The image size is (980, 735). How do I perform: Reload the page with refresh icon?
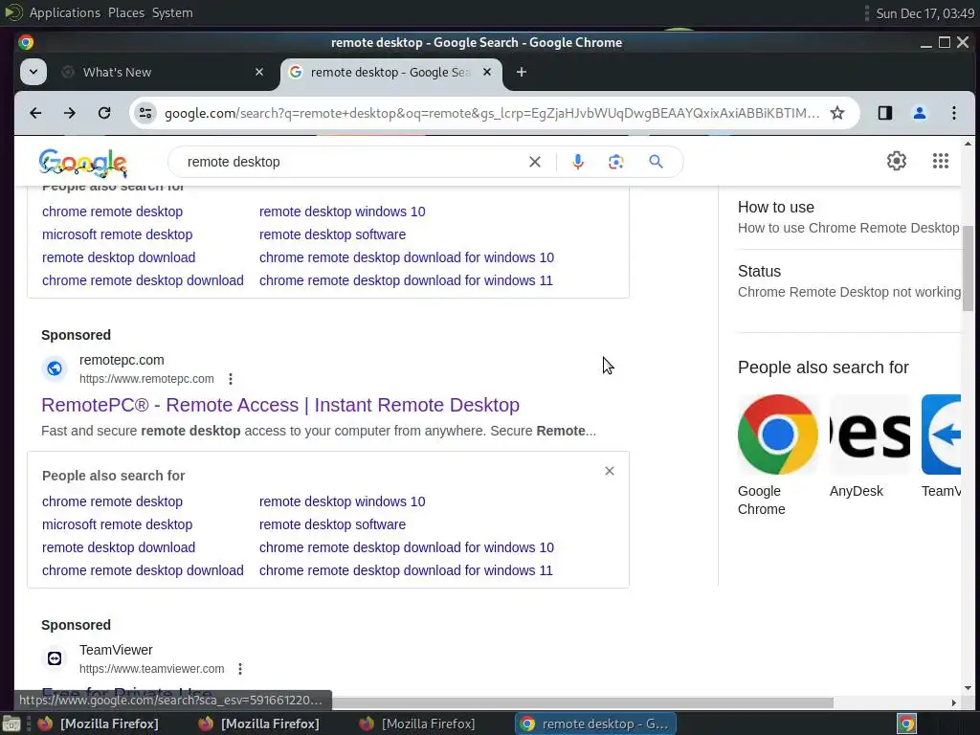click(x=104, y=113)
